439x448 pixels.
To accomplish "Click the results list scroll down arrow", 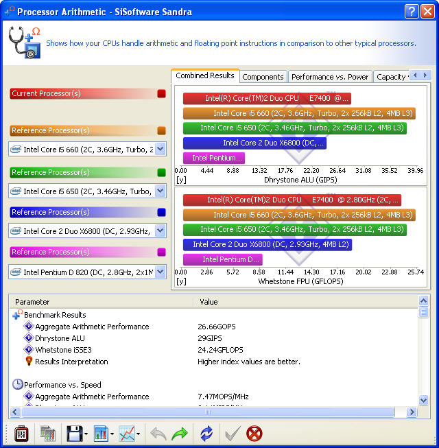I will tap(423, 400).
